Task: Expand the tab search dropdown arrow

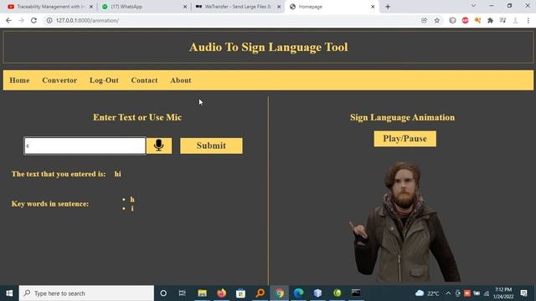Action: (473, 6)
